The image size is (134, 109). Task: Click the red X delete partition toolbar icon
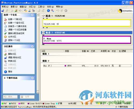16,10
